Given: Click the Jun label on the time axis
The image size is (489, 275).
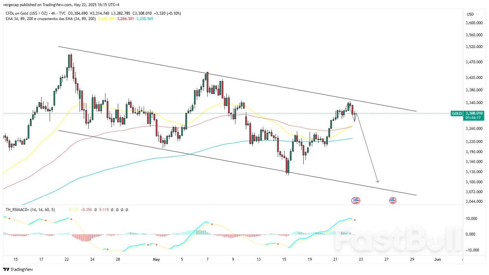Looking at the screenshot, I should point(437,259).
